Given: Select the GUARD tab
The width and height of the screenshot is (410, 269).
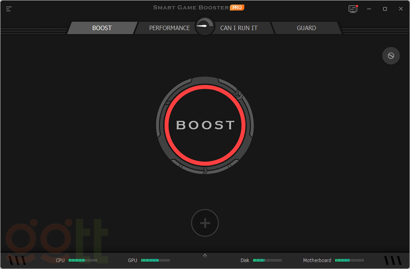Looking at the screenshot, I should [x=306, y=28].
